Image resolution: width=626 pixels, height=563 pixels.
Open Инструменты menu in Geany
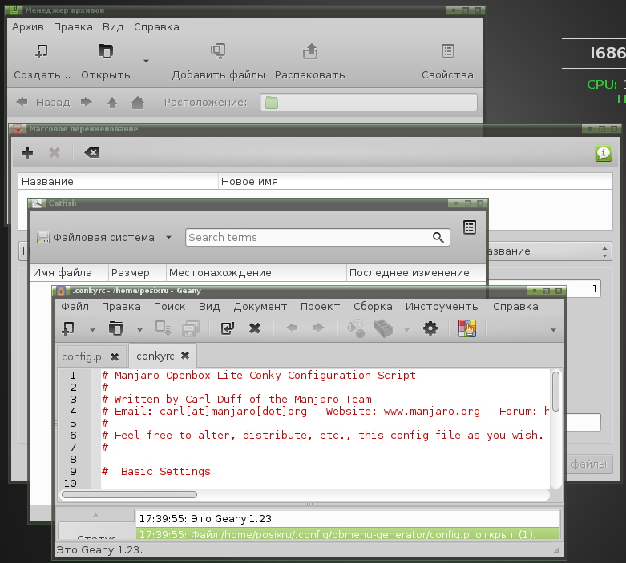442,307
